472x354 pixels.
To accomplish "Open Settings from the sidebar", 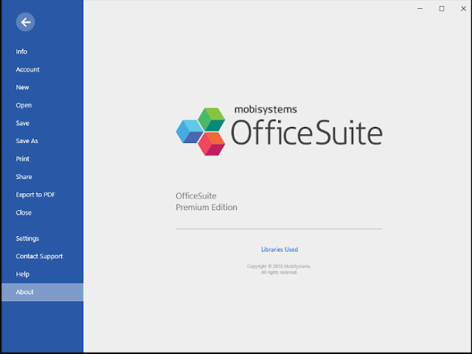I will pos(27,238).
